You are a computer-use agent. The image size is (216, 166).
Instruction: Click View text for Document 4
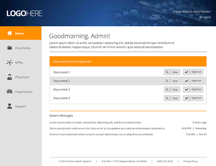coord(175,98)
